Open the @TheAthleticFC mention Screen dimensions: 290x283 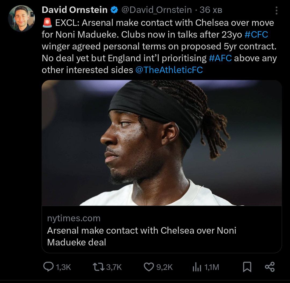pos(169,70)
